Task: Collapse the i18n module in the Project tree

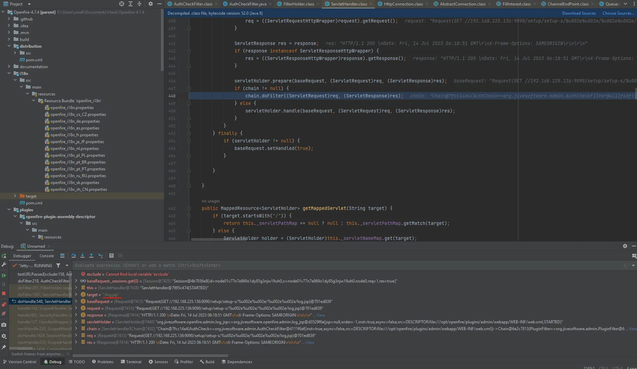Action: click(x=9, y=73)
